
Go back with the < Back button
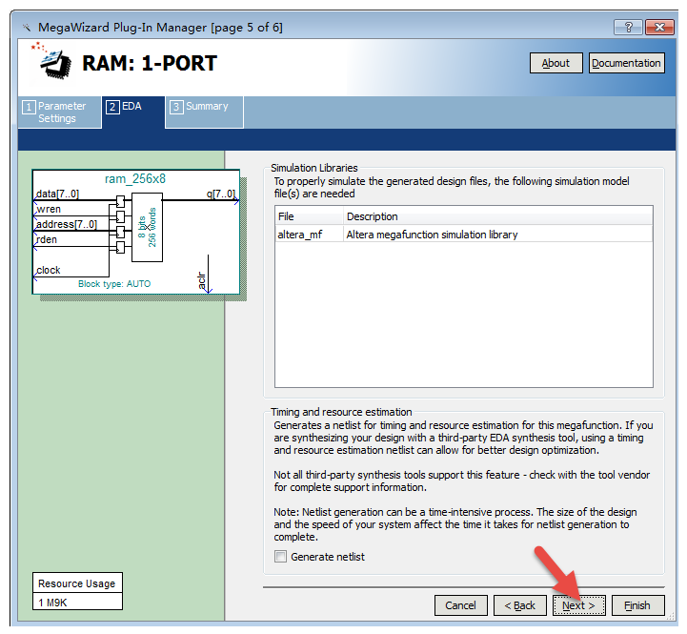519,605
